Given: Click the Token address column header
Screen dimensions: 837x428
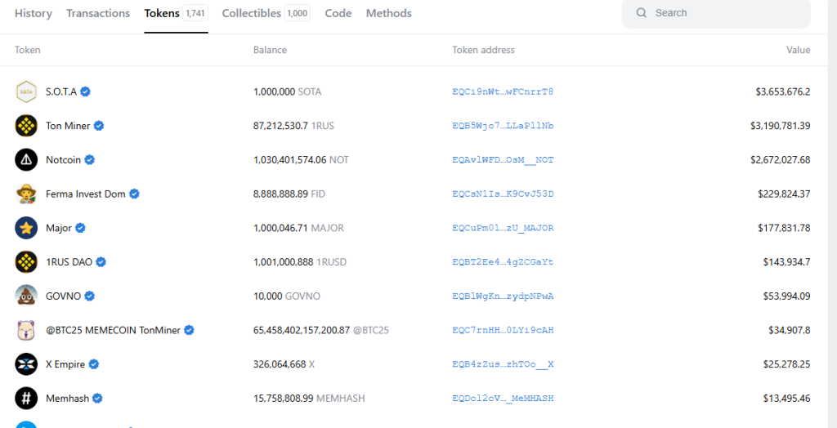Looking at the screenshot, I should (484, 50).
